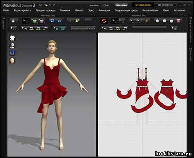Select the pink T-shirt garment icon
Screen dimensions: 194x158
click(x=42, y=21)
